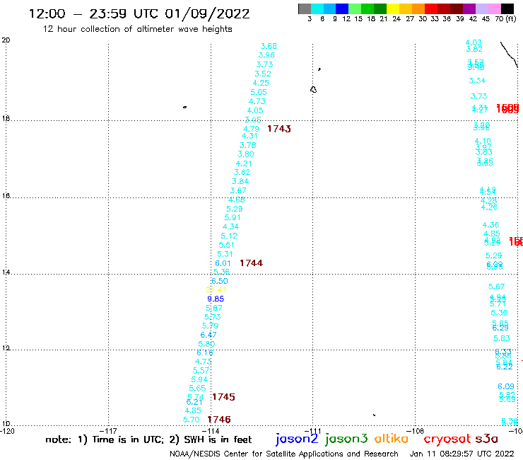Select the 3.52 wave height value

click(263, 74)
